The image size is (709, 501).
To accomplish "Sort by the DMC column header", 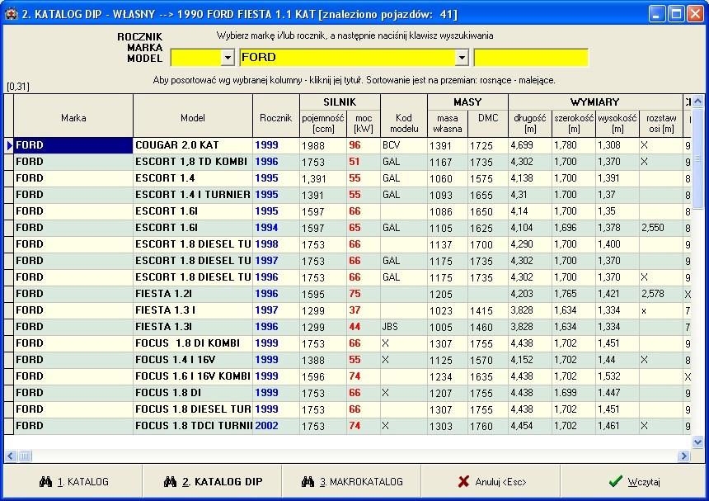I will pyautogui.click(x=488, y=123).
